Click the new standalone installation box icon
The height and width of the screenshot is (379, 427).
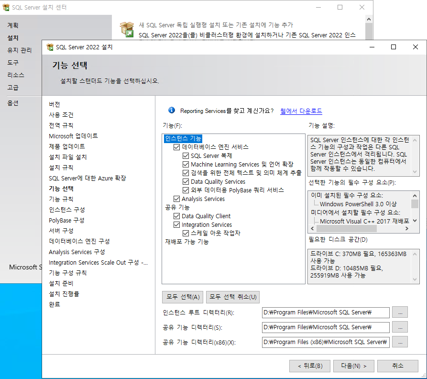pos(127,29)
